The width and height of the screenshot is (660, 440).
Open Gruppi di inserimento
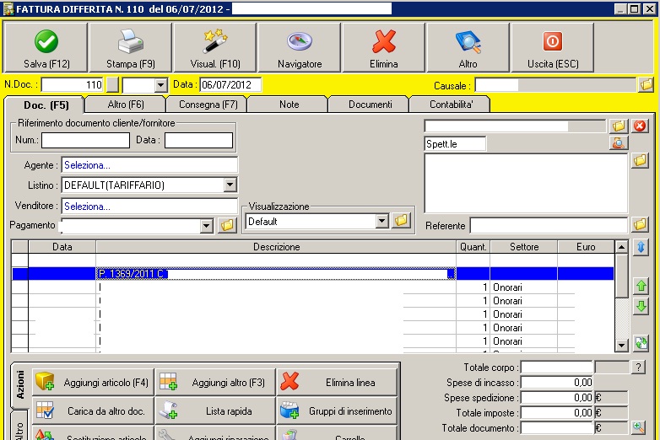pos(337,411)
